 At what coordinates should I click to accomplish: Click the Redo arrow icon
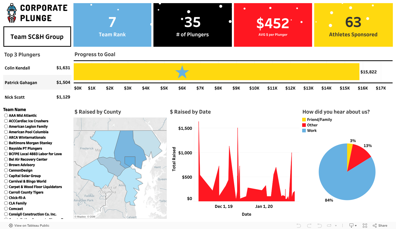click(x=309, y=226)
